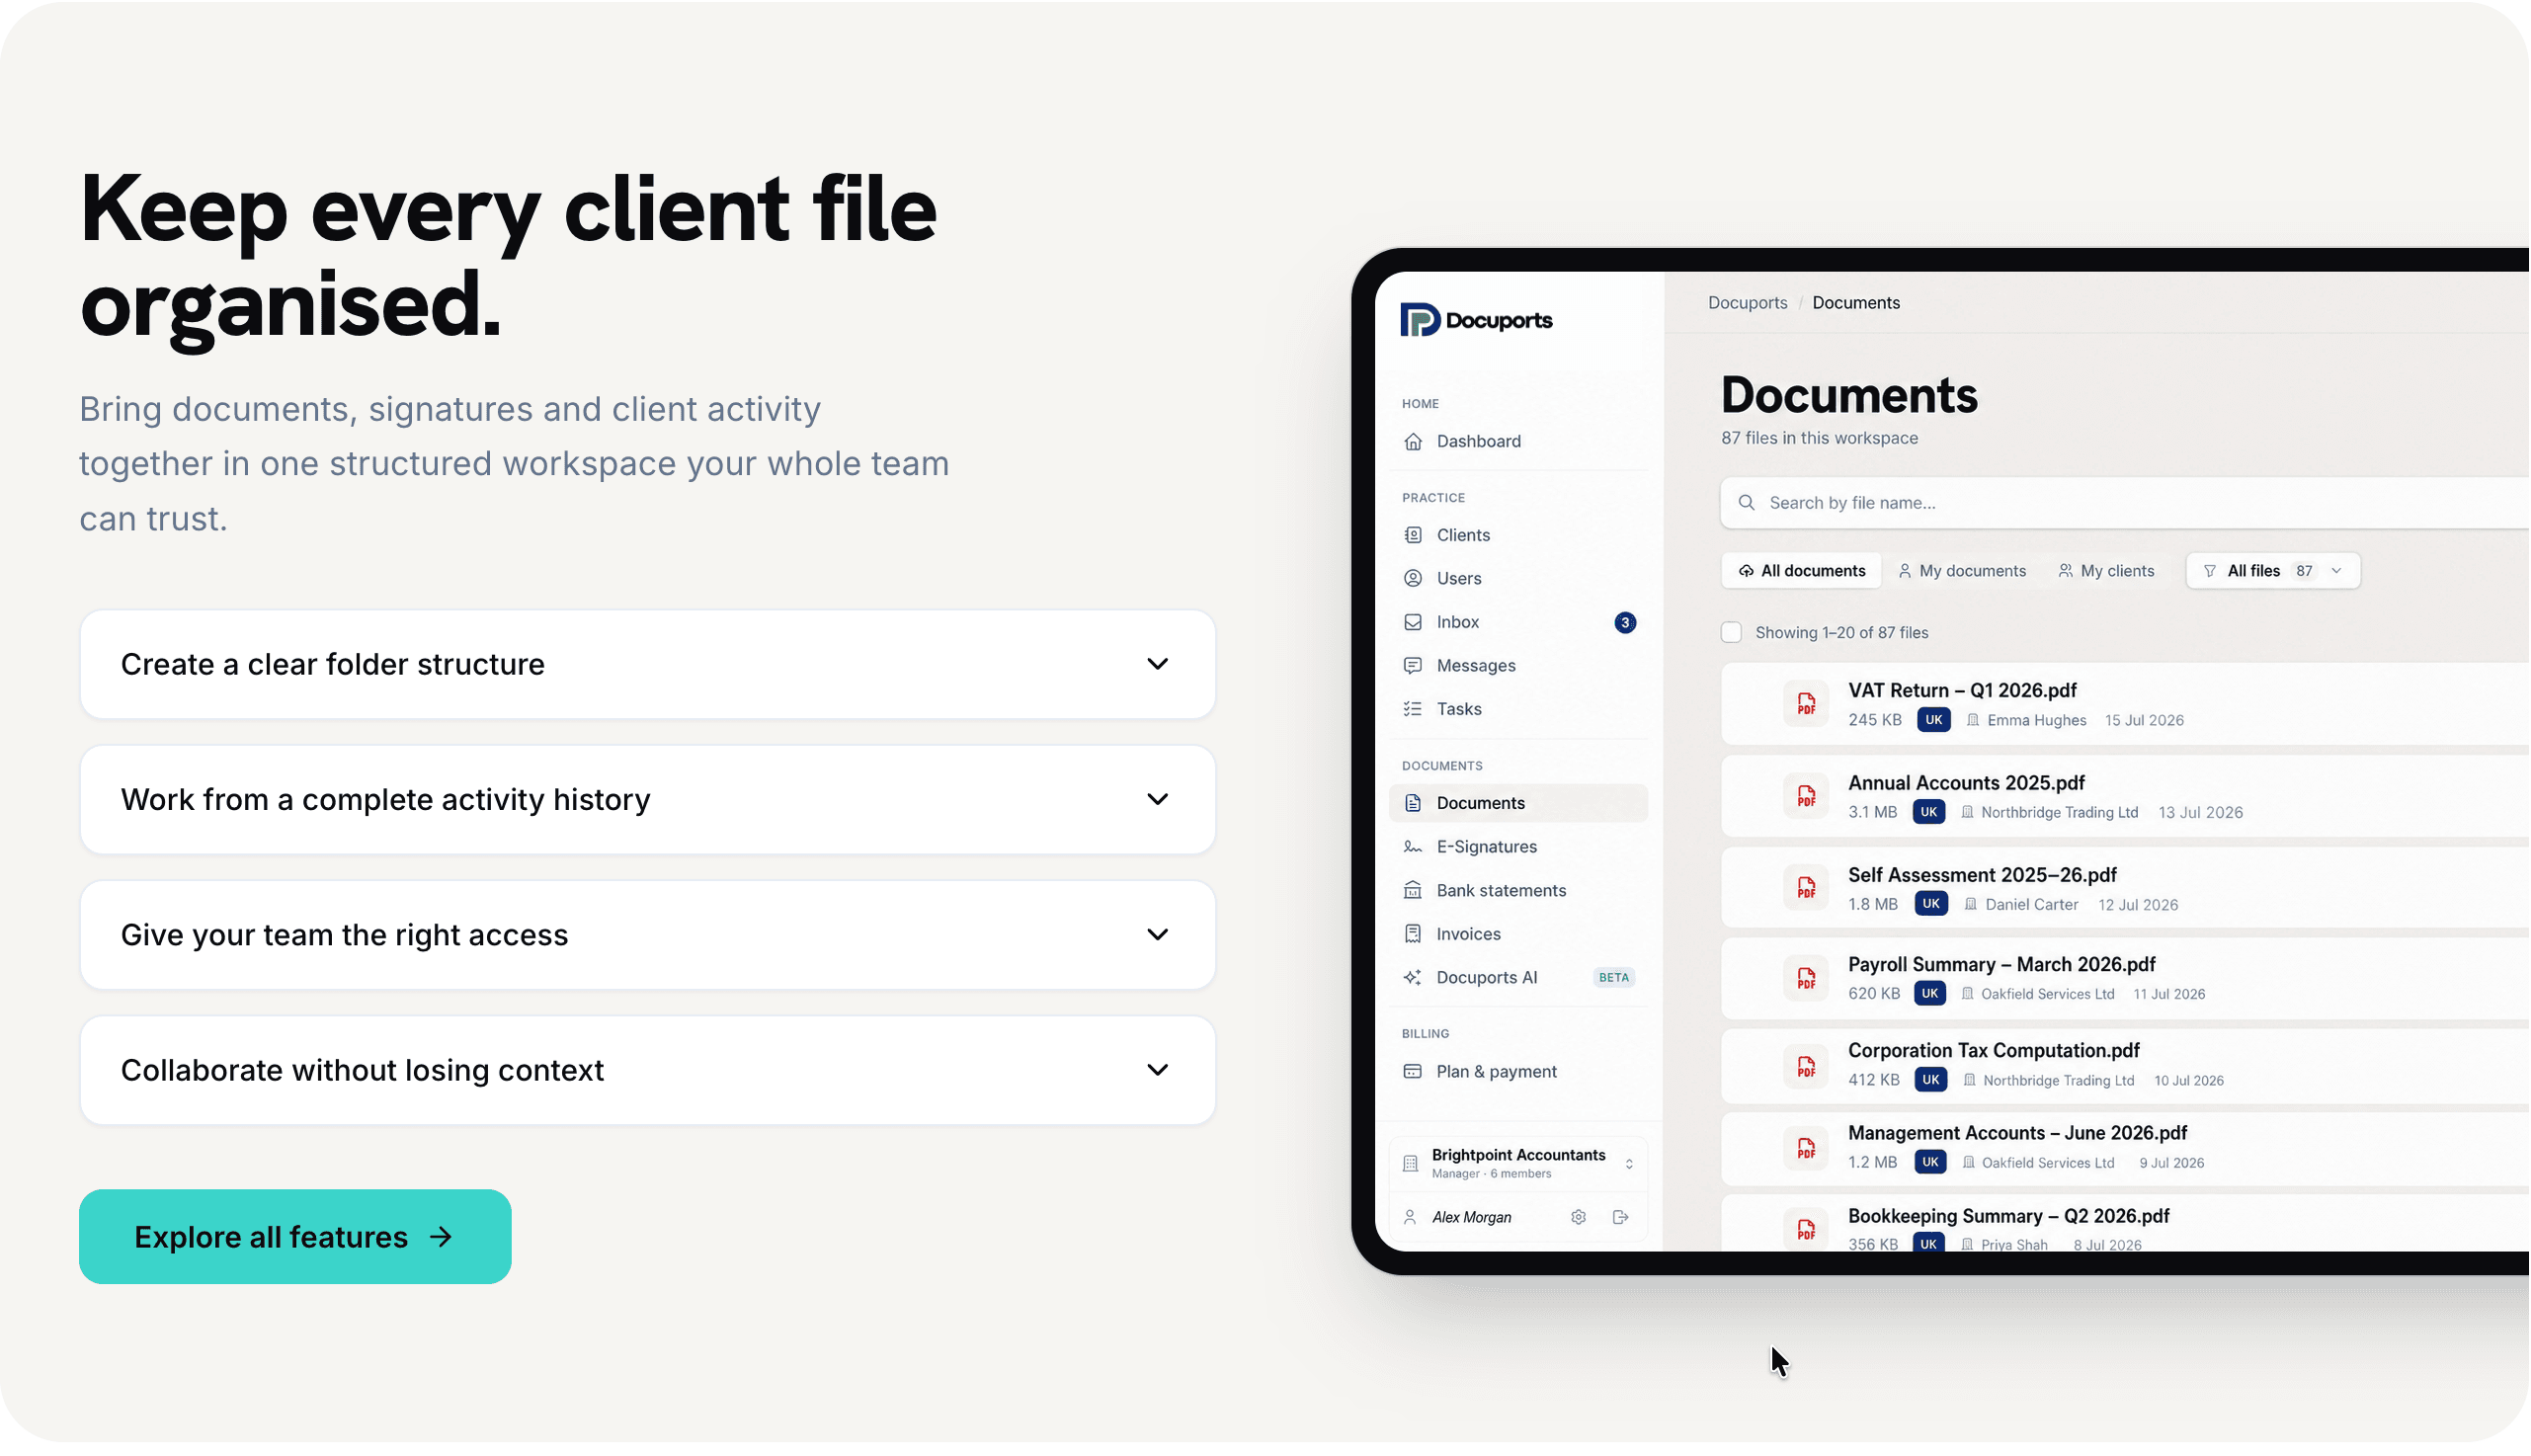Click the Documents breadcrumb item
Image resolution: width=2531 pixels, height=1456 pixels.
[x=1857, y=303]
